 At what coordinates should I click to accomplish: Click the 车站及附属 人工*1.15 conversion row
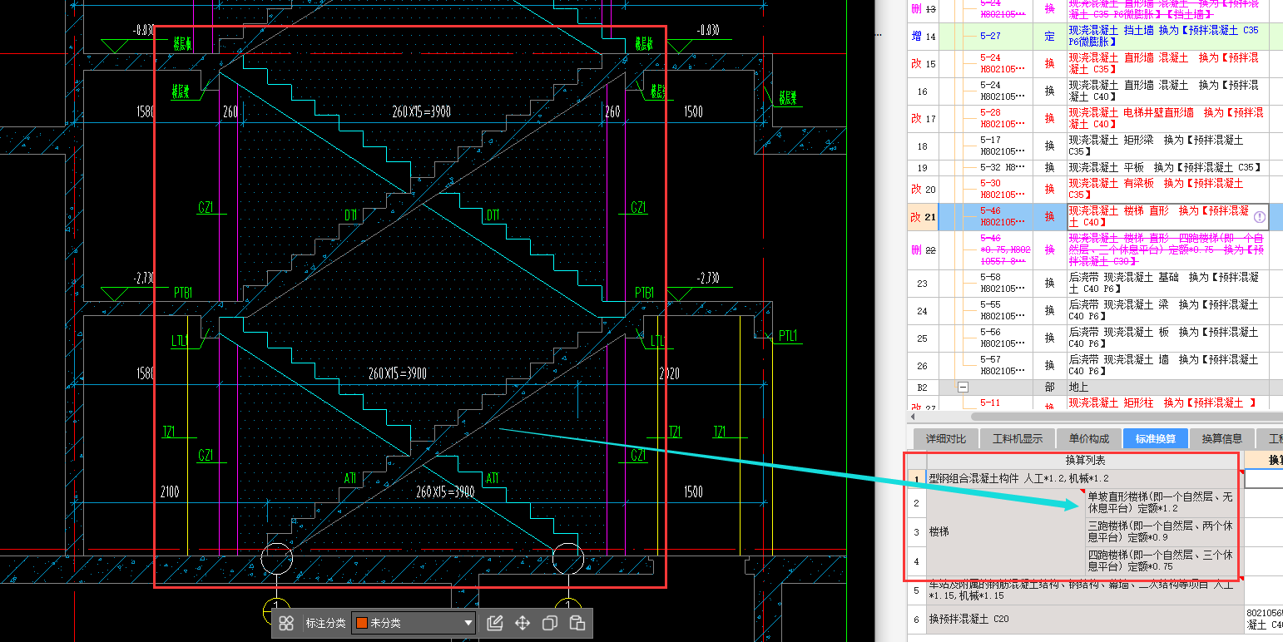click(1085, 590)
